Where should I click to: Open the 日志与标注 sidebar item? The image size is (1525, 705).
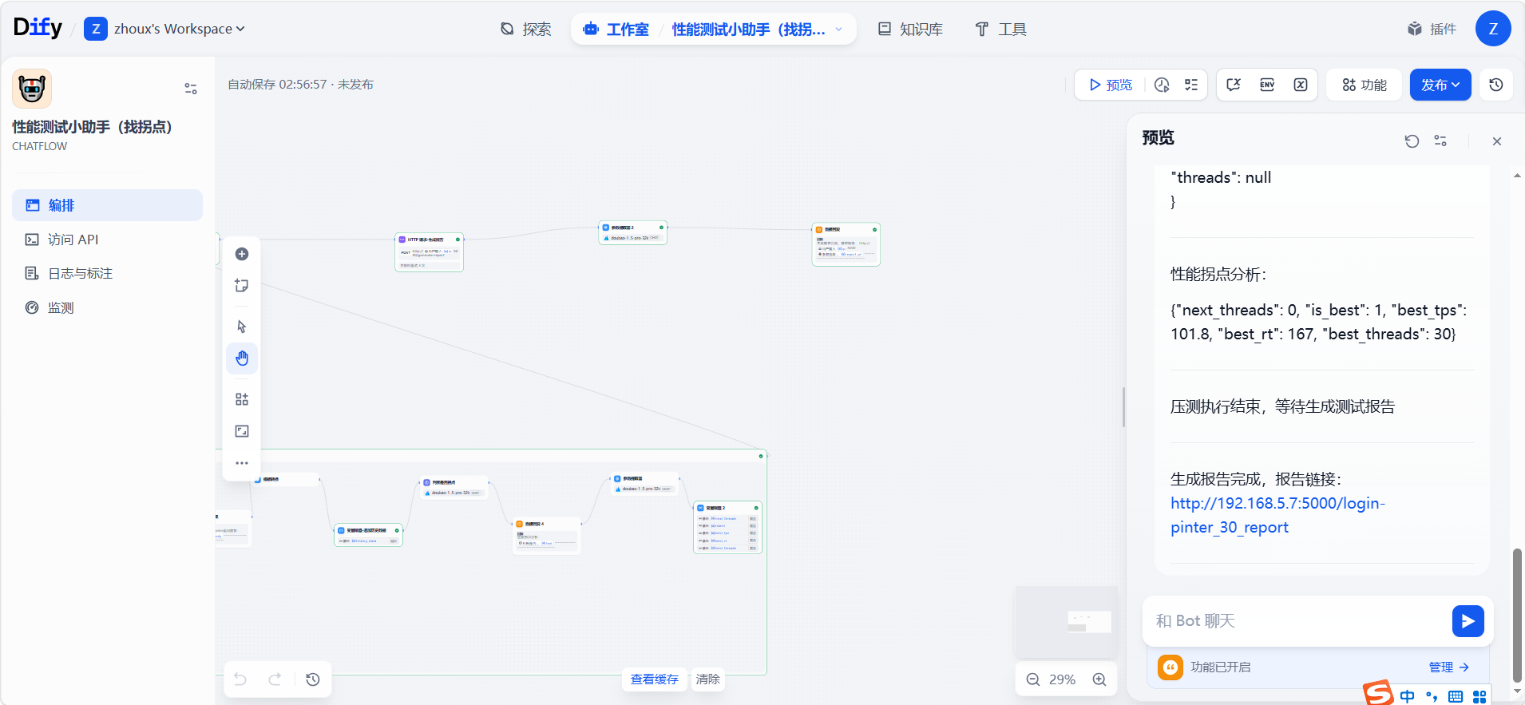point(80,274)
